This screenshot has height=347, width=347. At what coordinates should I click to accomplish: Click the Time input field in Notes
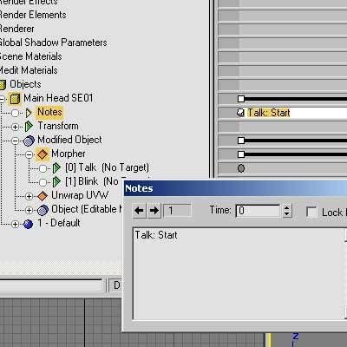click(258, 211)
